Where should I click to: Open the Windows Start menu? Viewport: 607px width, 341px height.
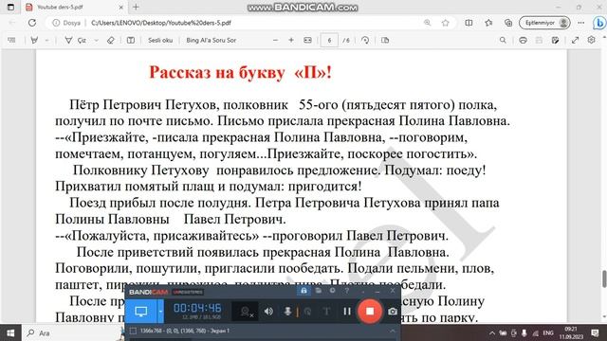click(x=10, y=332)
